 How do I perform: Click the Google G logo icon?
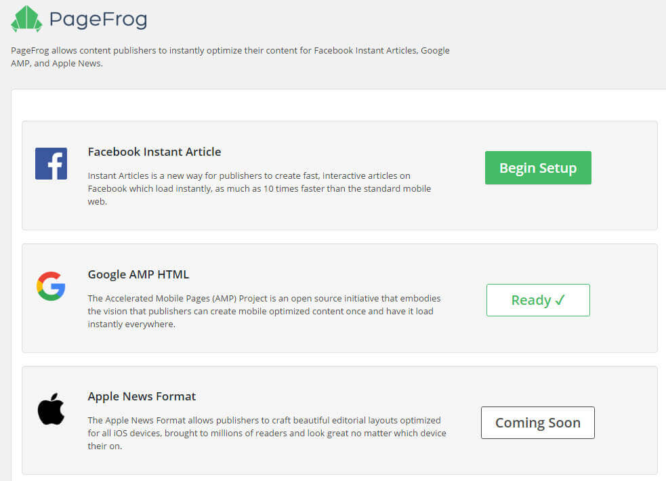coord(51,286)
